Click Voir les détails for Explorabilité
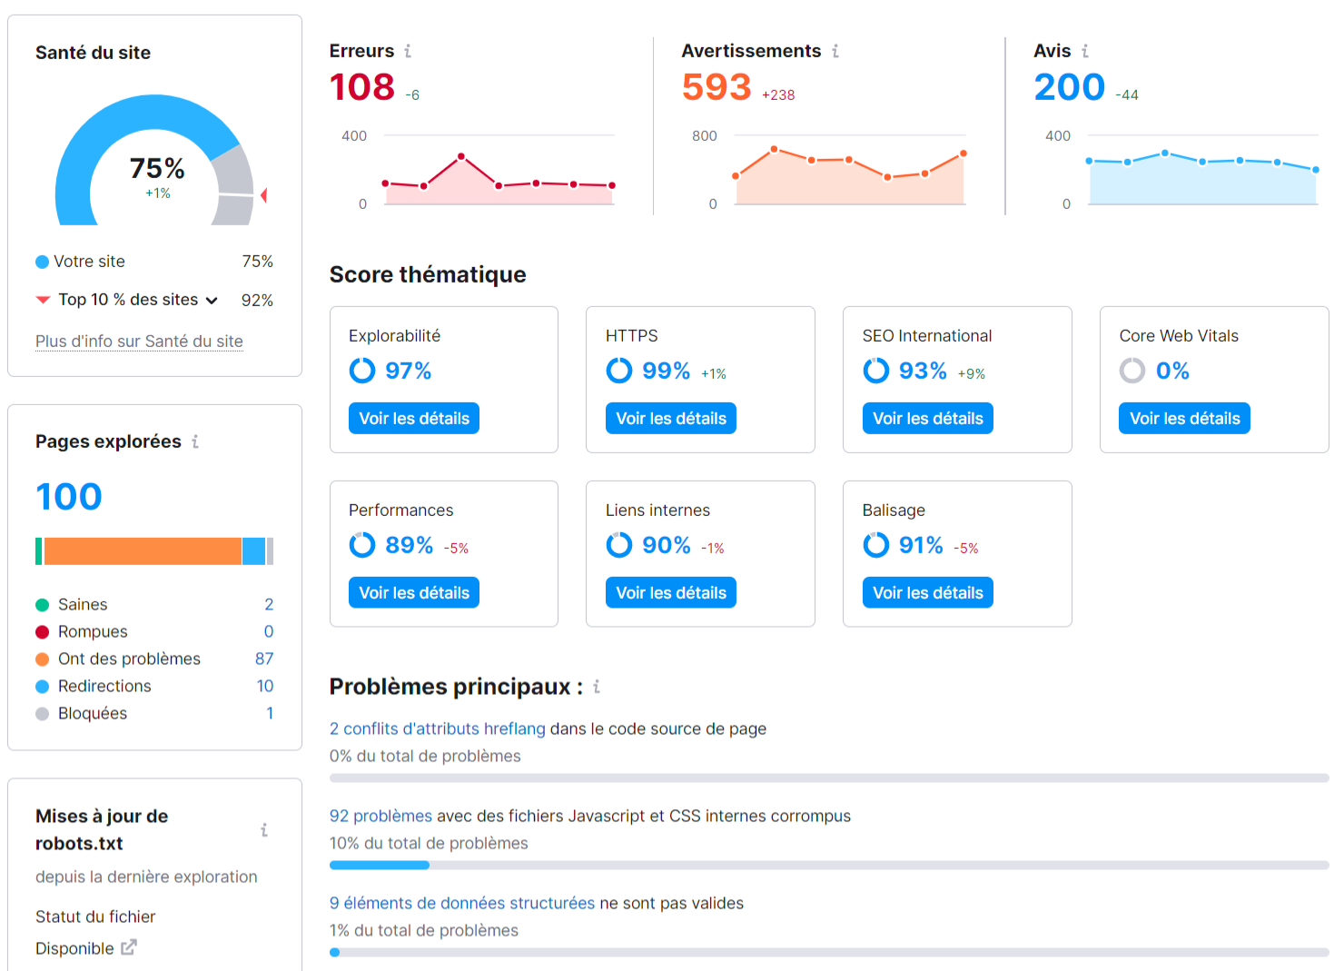 (x=414, y=418)
